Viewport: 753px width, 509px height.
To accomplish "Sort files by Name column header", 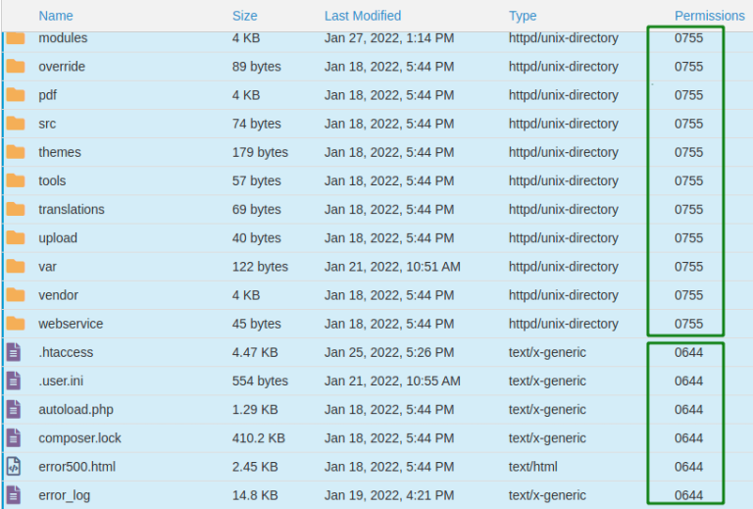I will [x=56, y=16].
